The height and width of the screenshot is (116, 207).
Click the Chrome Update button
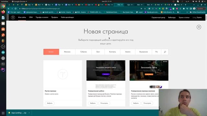tap(201, 9)
